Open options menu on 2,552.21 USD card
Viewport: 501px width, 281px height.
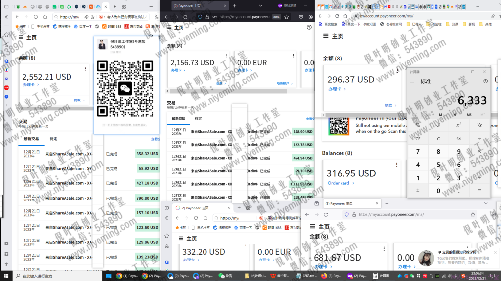(x=85, y=68)
